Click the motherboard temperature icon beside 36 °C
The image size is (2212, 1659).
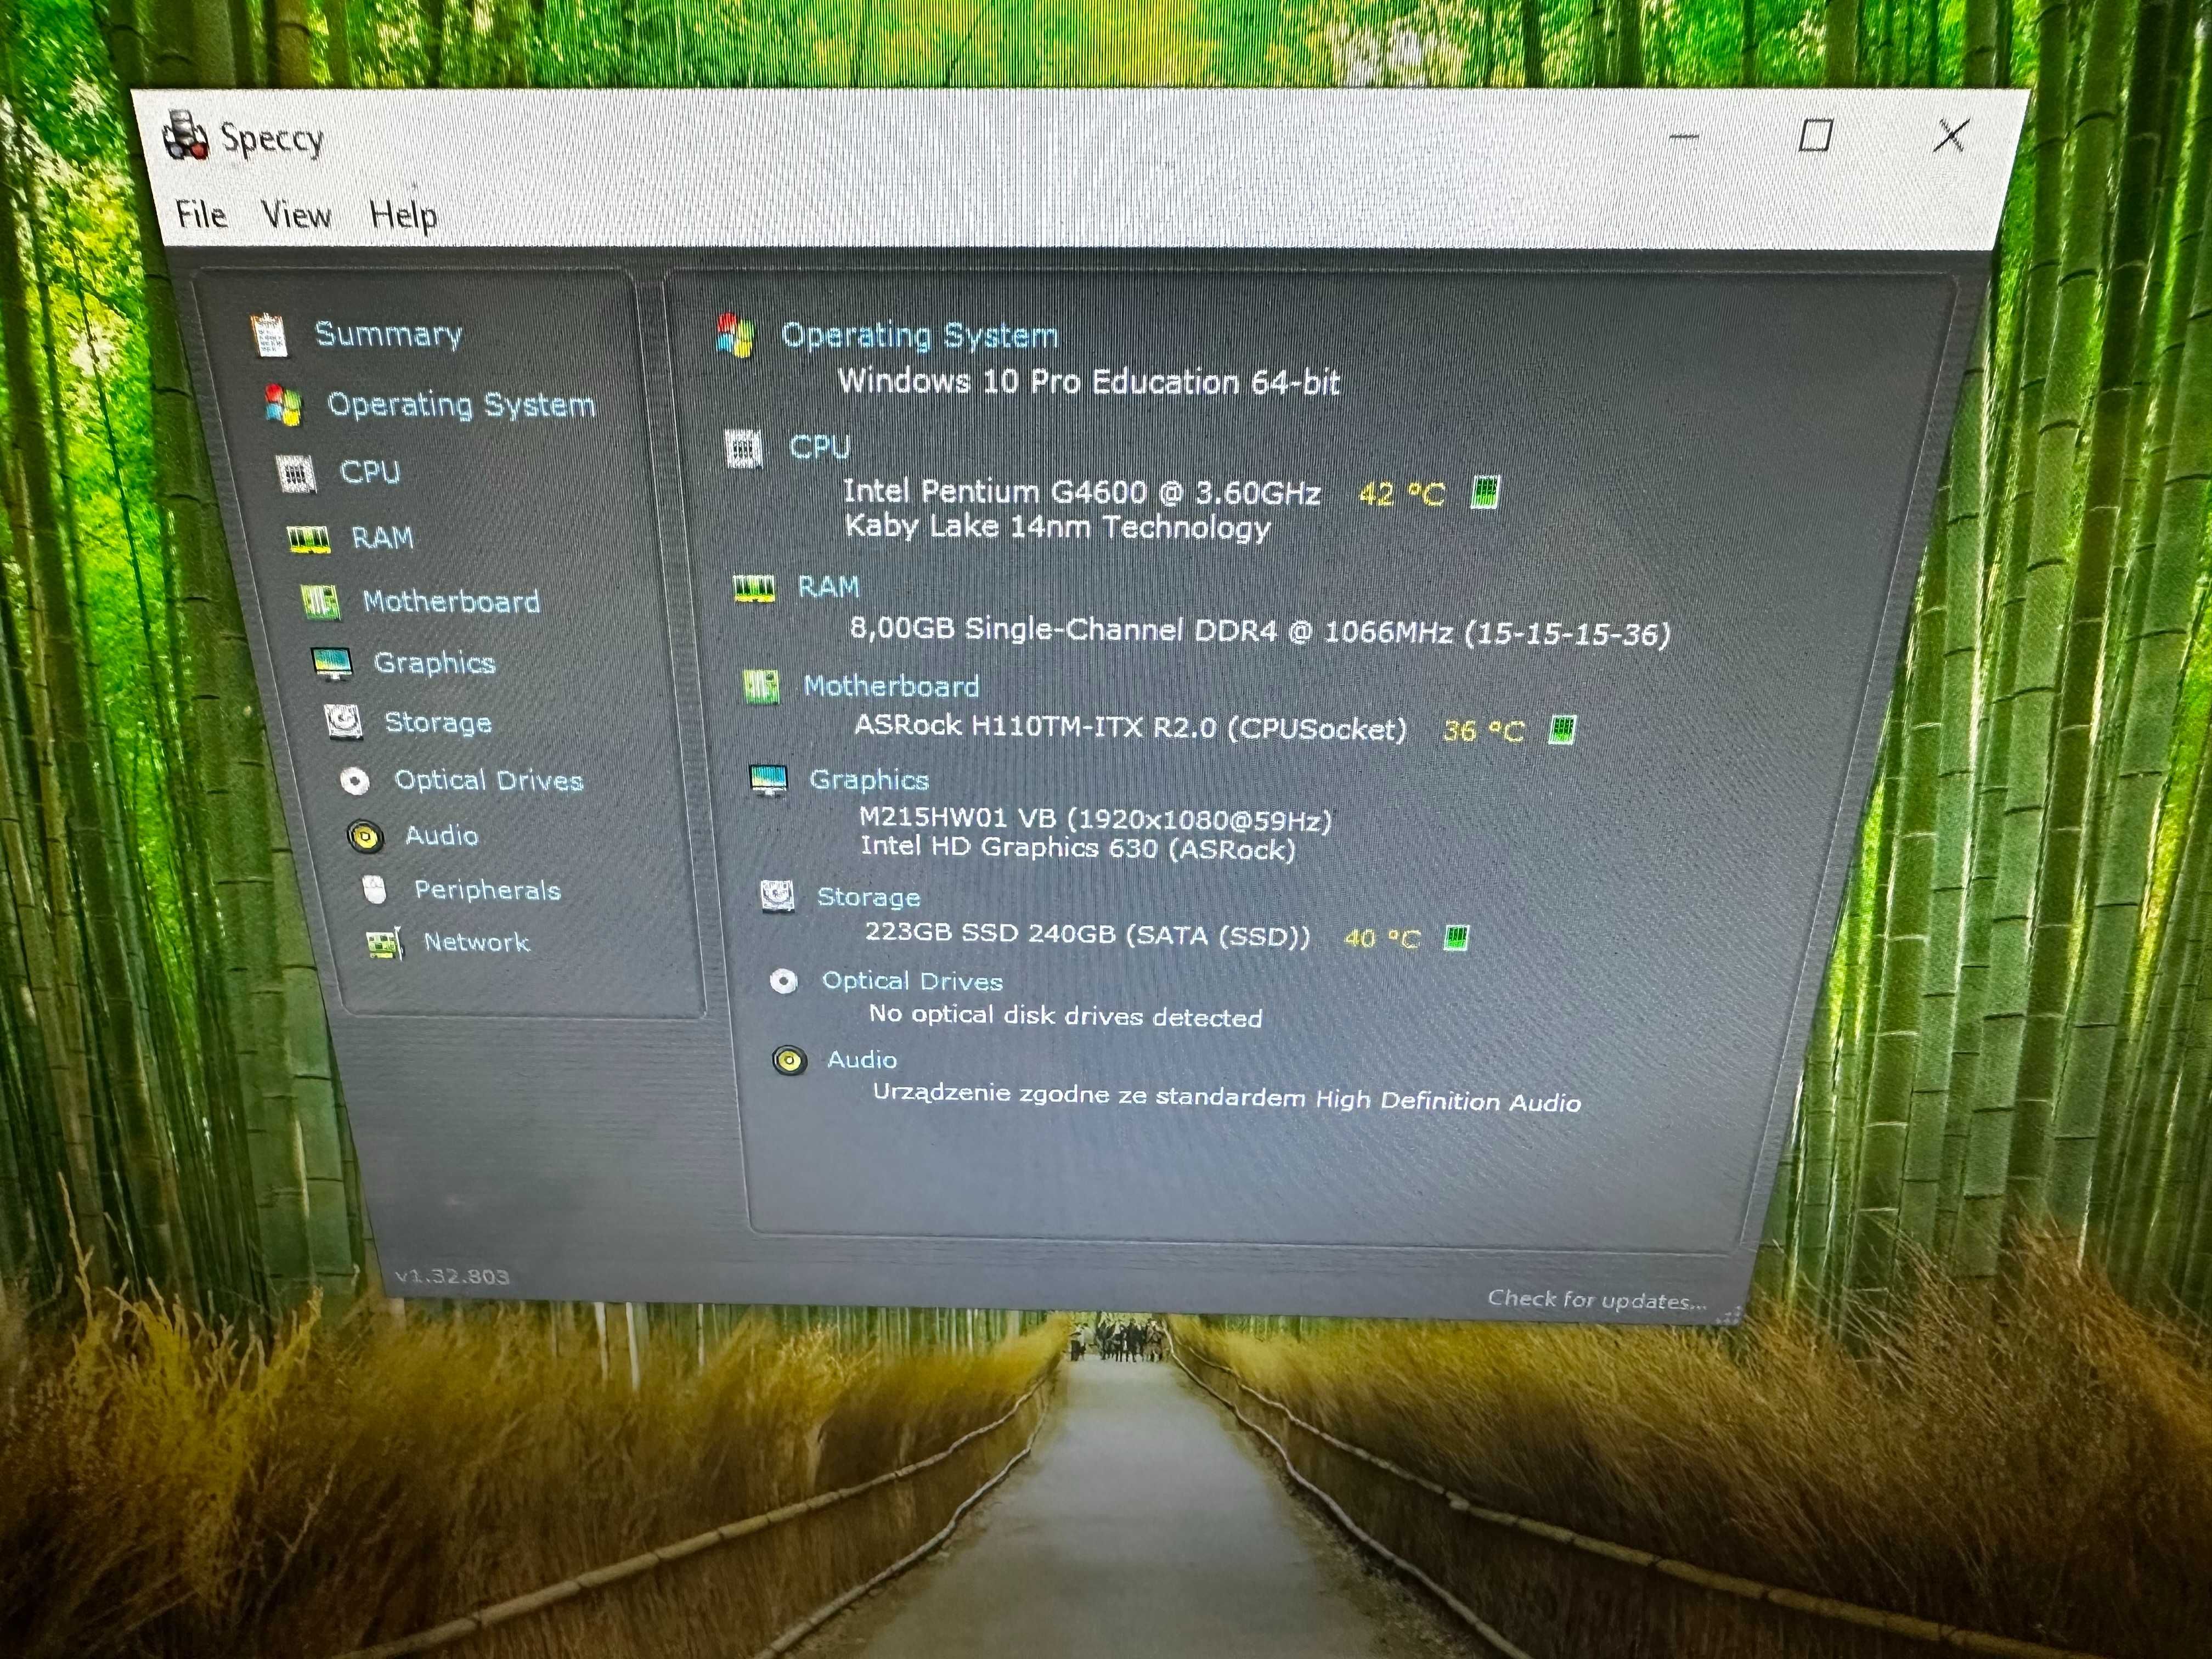coord(1561,730)
